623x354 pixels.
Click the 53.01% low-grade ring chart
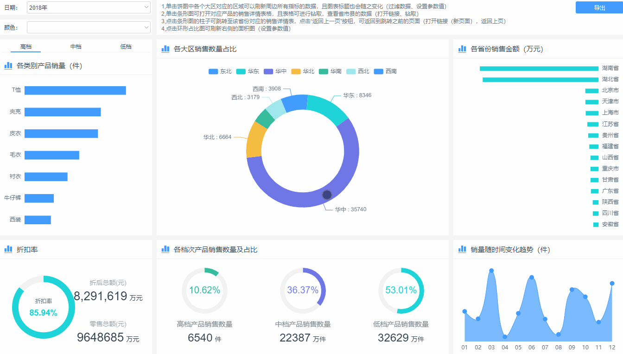point(401,291)
